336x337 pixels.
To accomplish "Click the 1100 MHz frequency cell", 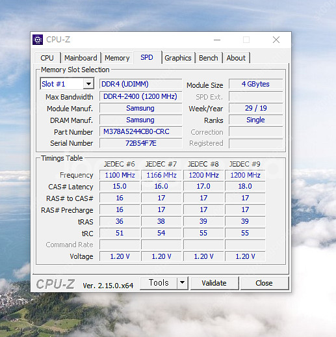I will coord(120,175).
